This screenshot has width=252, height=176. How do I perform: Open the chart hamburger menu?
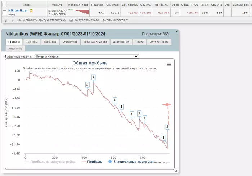(x=169, y=64)
